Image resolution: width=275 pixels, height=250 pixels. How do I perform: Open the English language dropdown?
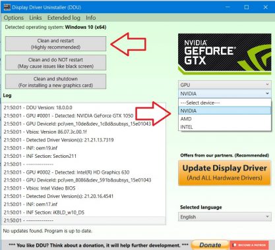tap(224, 217)
